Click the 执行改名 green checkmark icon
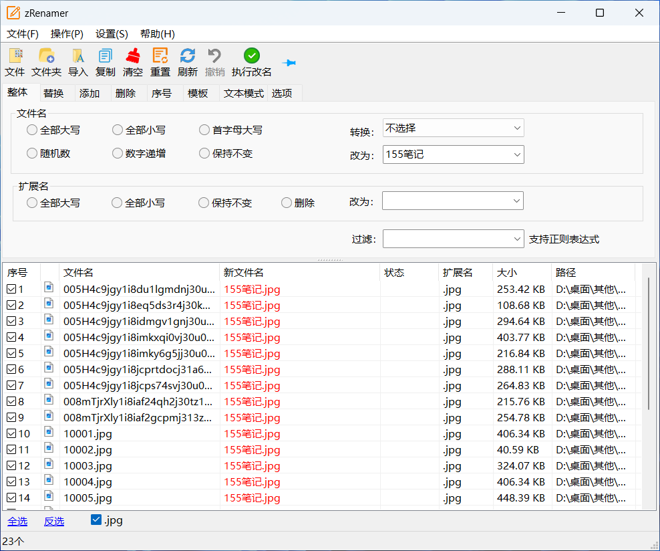 251,56
